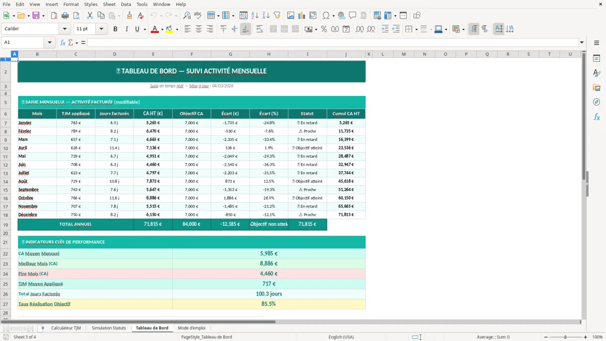Toggle align right
Image resolution: width=606 pixels, height=341 pixels.
point(210,29)
